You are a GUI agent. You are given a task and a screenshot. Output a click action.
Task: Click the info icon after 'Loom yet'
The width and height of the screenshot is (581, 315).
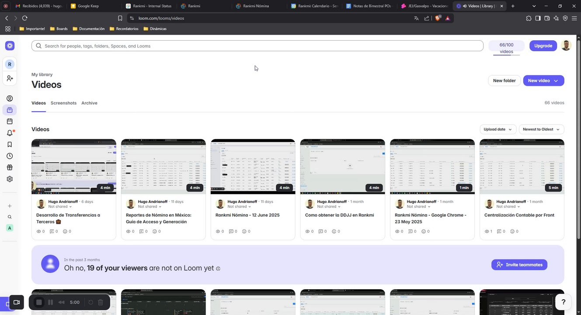pos(218,269)
